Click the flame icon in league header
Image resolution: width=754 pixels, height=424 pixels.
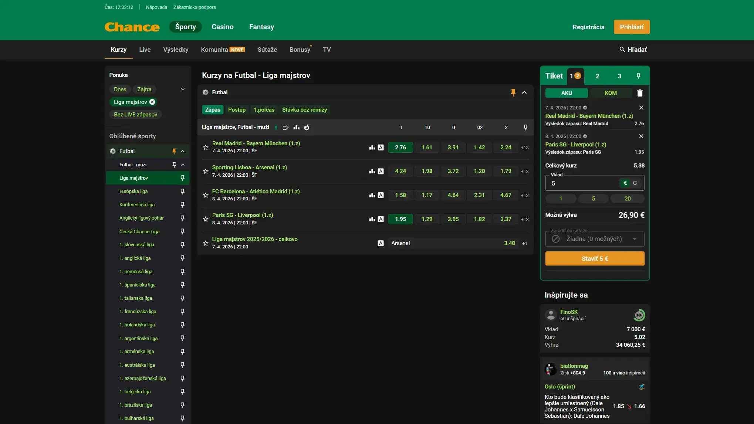click(307, 128)
